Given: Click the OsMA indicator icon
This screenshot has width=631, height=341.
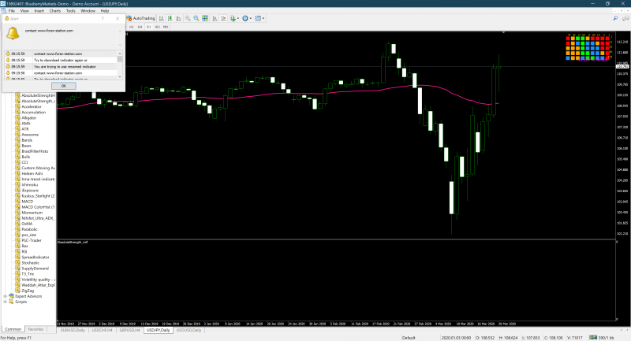Looking at the screenshot, I should [x=17, y=224].
